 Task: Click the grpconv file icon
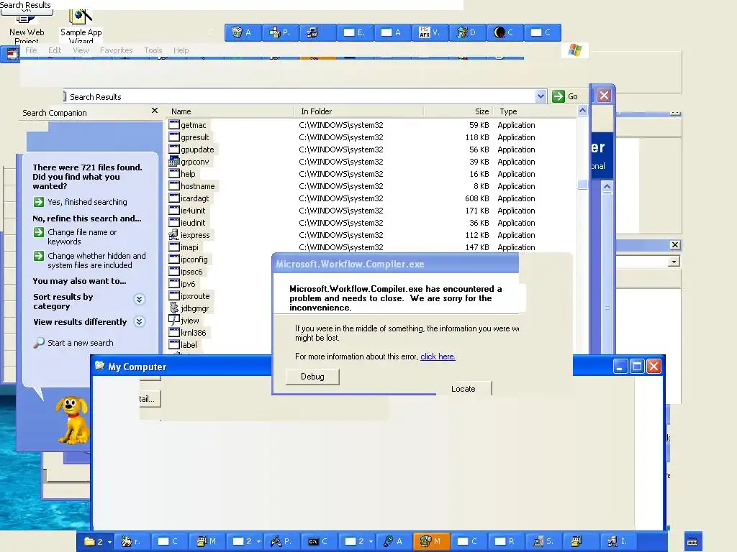[x=174, y=162]
